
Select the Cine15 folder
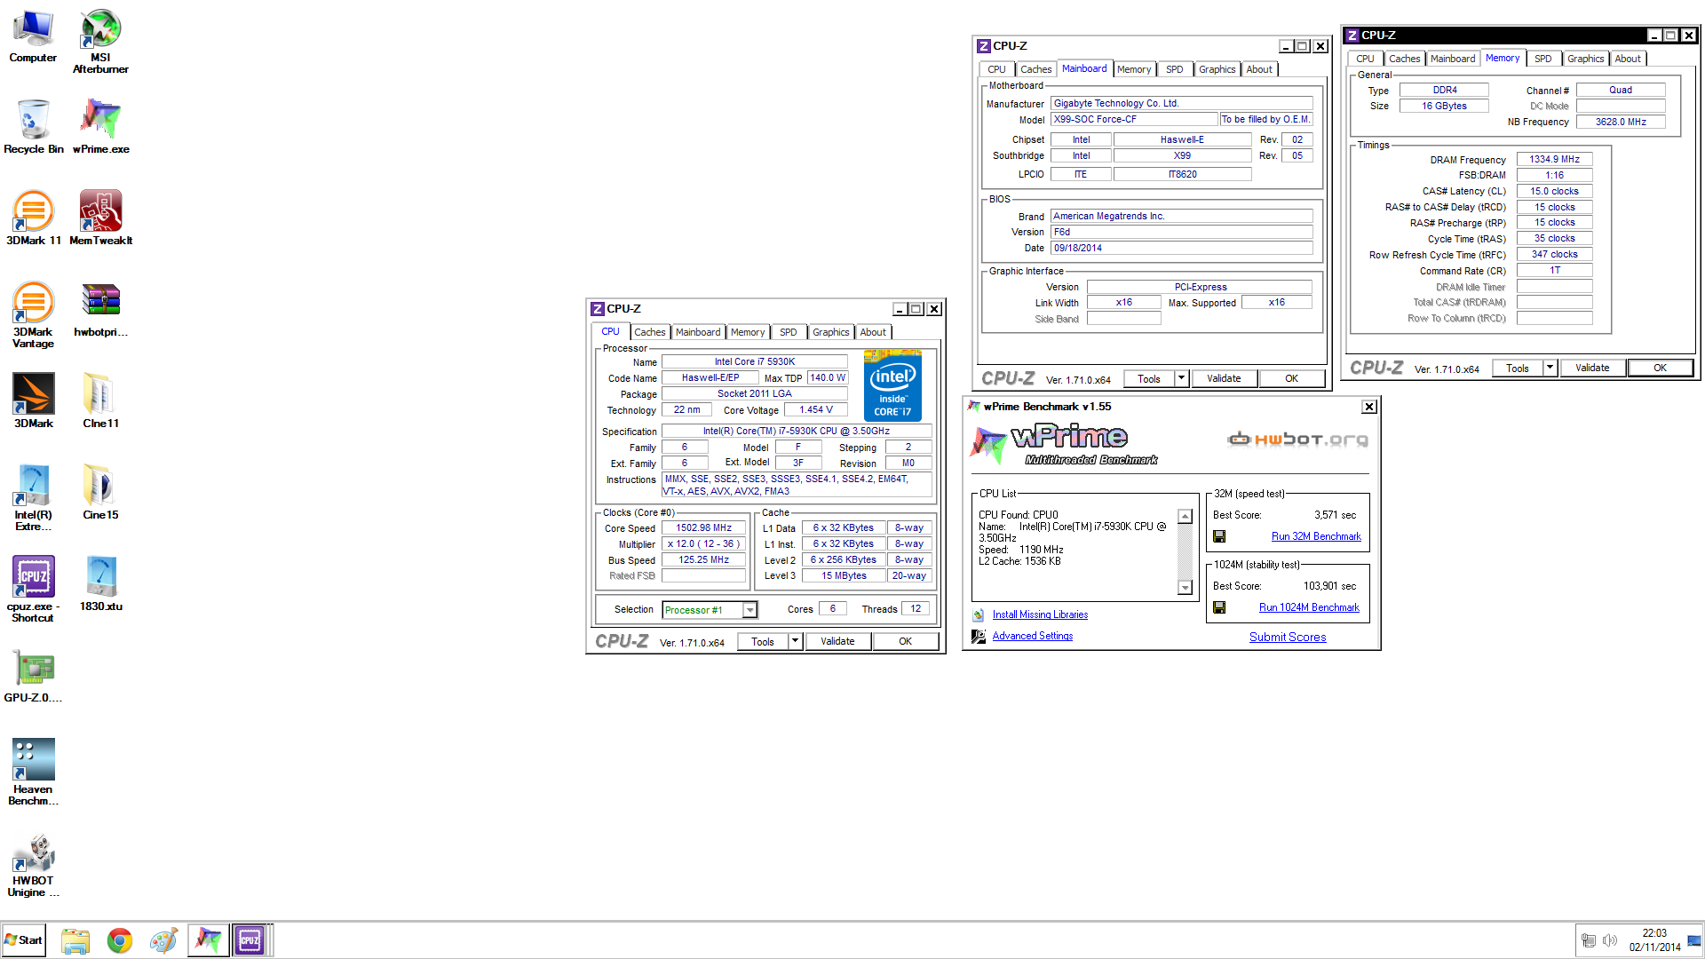click(x=100, y=492)
